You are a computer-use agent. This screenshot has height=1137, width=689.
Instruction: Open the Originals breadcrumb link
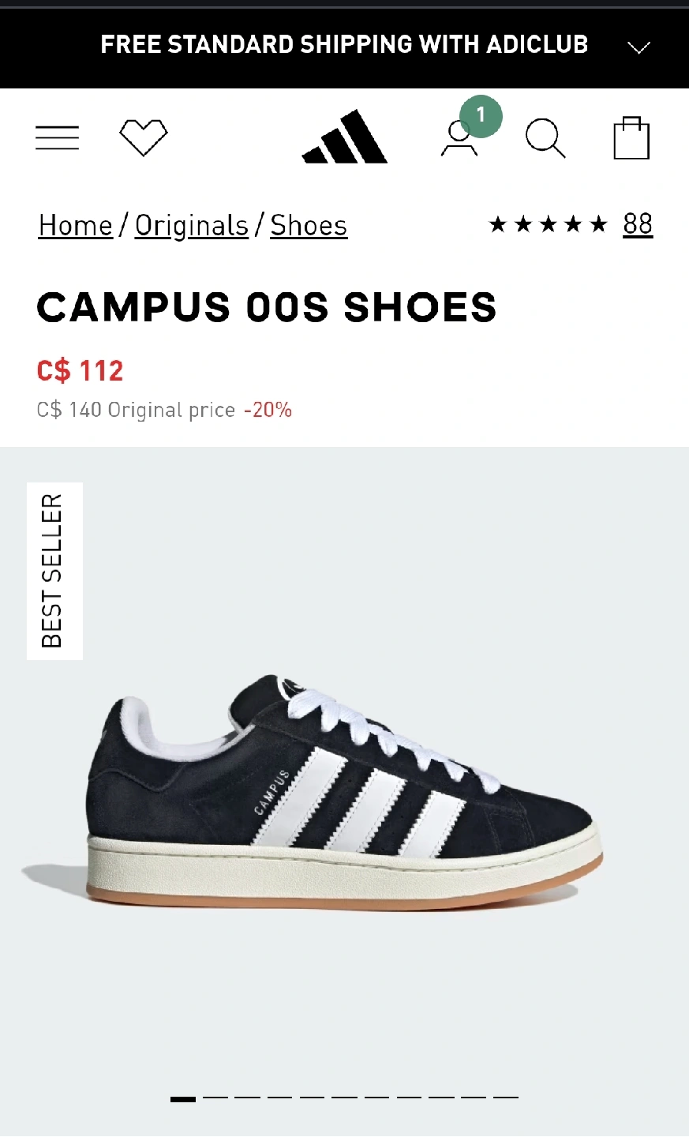coord(192,226)
